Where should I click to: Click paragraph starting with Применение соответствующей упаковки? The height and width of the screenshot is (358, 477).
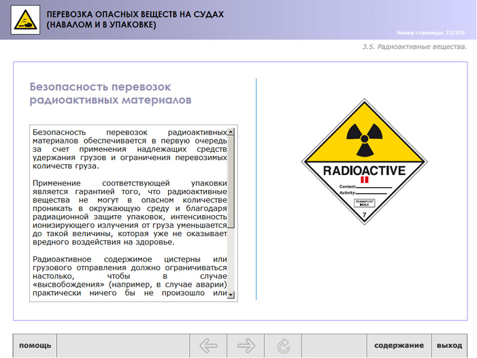130,212
